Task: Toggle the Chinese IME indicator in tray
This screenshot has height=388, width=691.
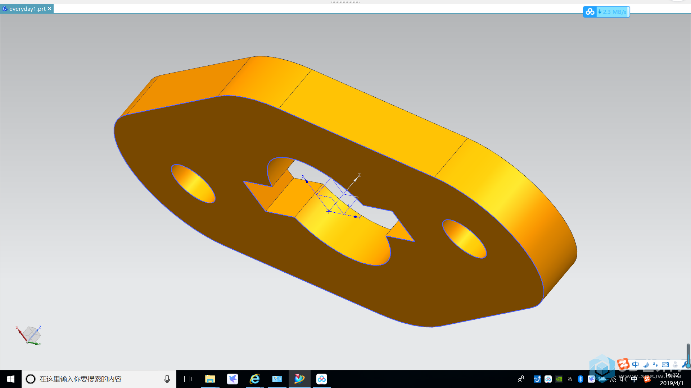Action: tap(634, 379)
